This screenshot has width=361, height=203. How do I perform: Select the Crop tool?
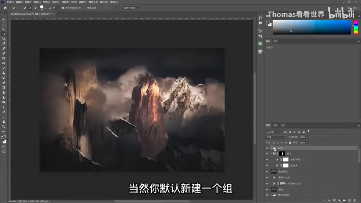pyautogui.click(x=4, y=38)
